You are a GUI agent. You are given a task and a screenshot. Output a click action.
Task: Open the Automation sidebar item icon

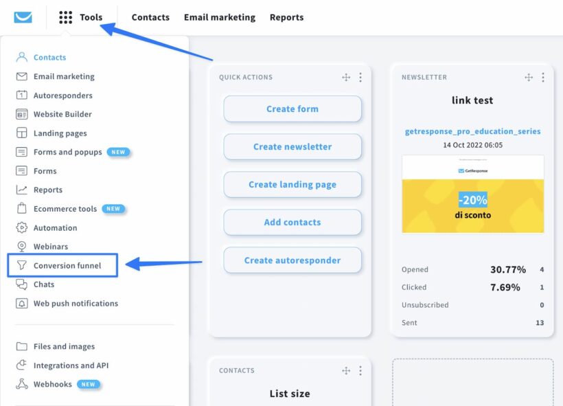click(x=23, y=227)
